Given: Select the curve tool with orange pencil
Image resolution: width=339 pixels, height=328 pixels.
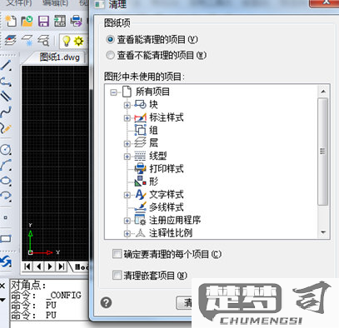Looking at the screenshot, I should point(6,128).
